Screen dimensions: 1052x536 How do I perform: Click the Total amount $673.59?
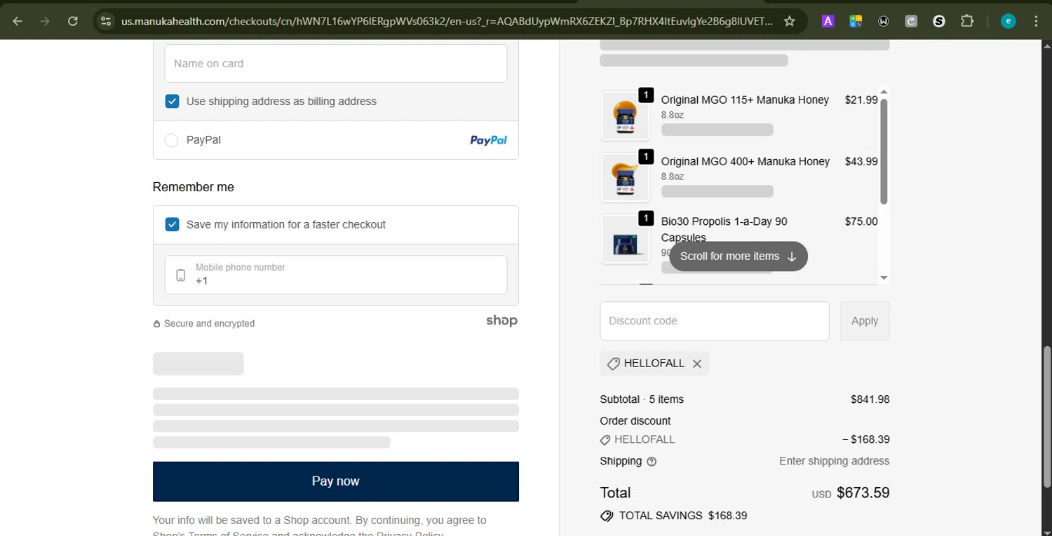tap(863, 493)
